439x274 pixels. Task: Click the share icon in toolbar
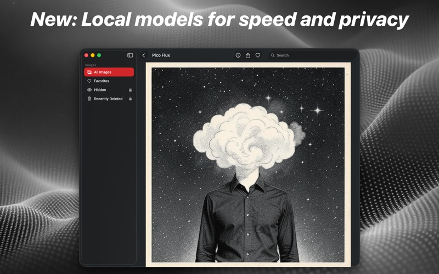pos(248,55)
